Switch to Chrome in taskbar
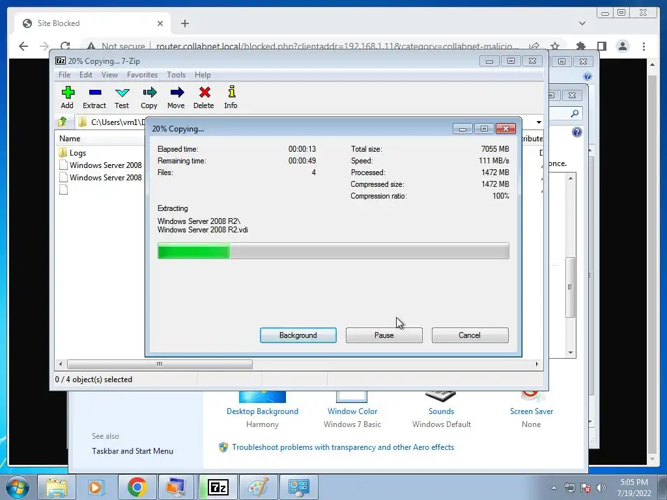This screenshot has width=667, height=500. point(137,487)
